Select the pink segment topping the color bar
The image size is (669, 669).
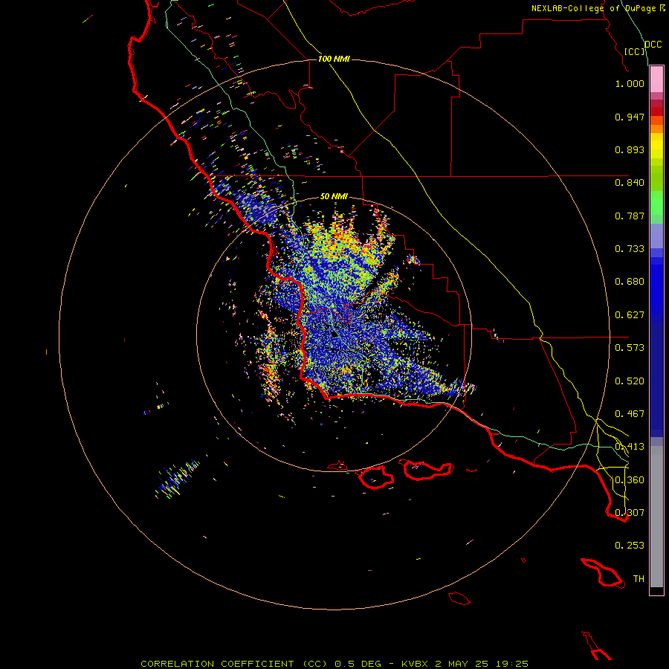tap(656, 80)
